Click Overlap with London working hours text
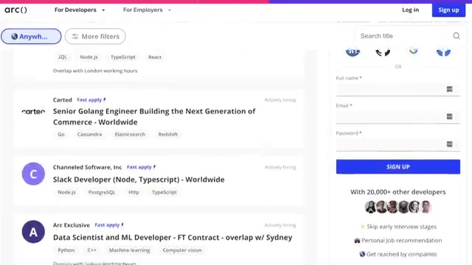This screenshot has height=265, width=472. pos(95,71)
